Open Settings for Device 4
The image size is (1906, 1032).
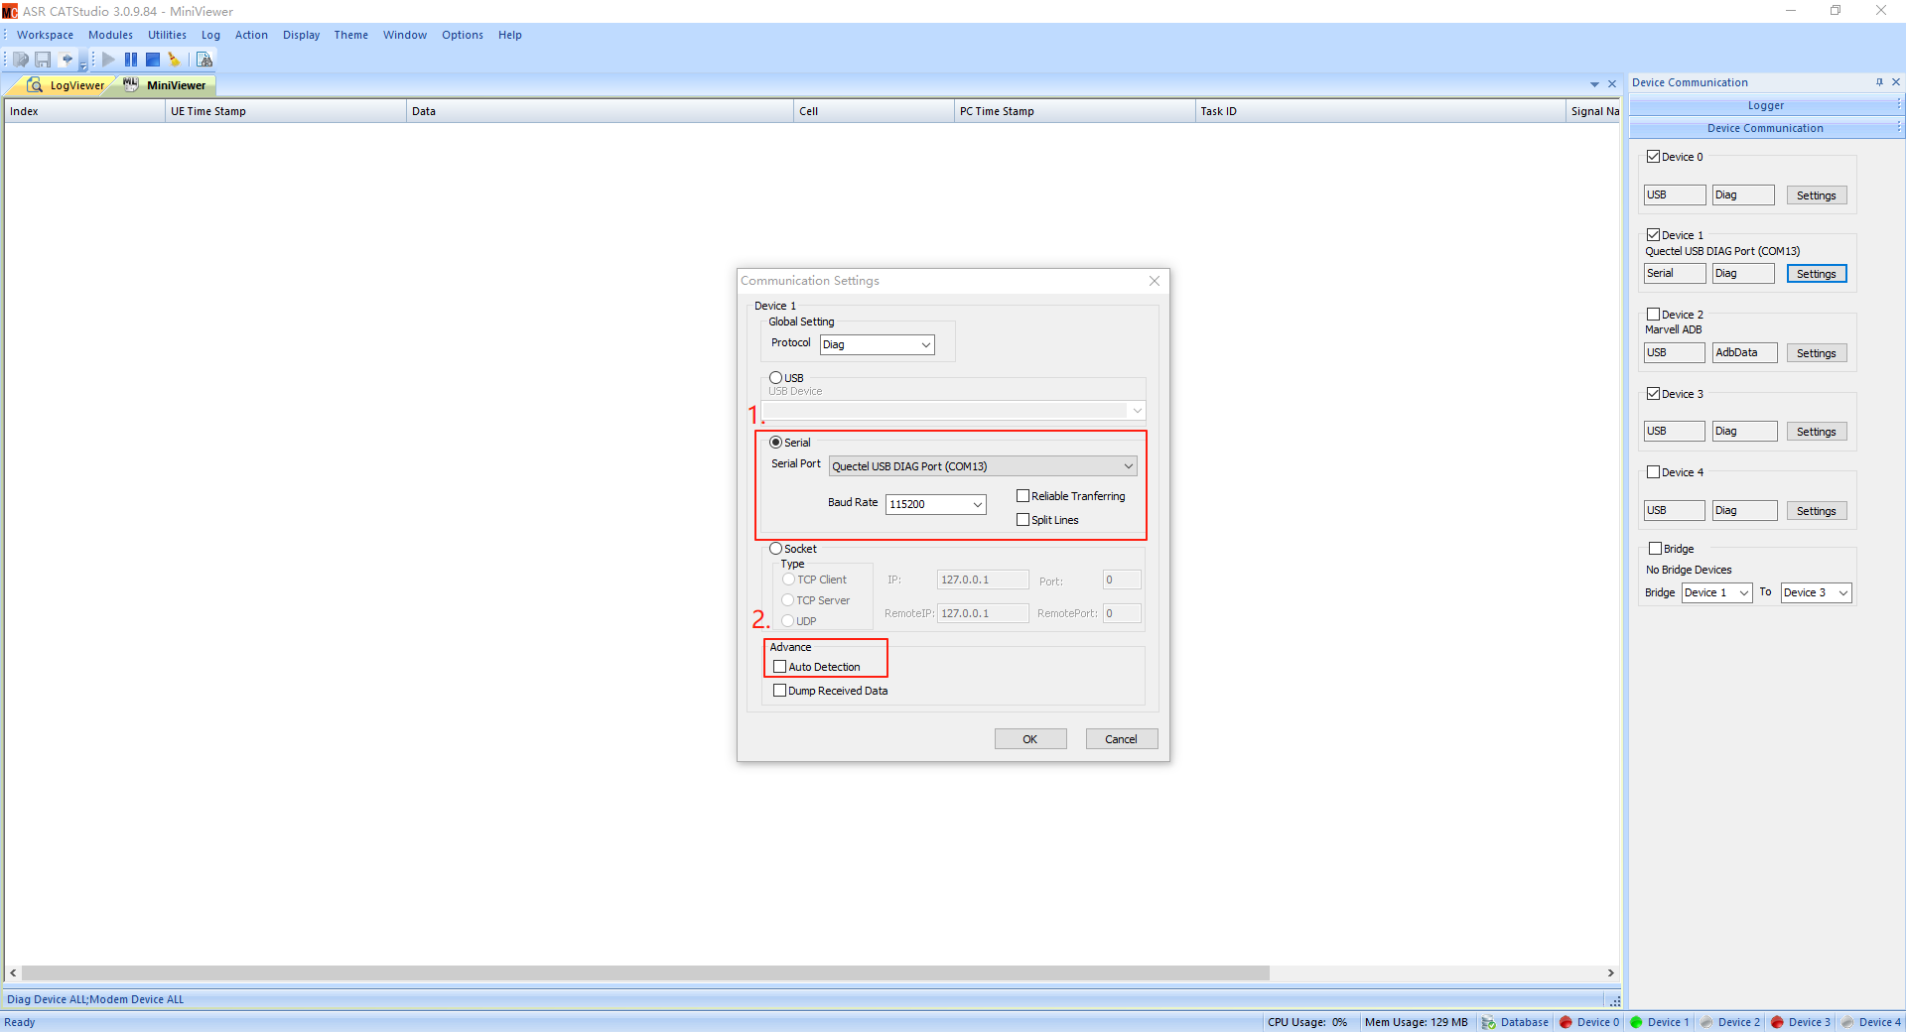[1817, 511]
